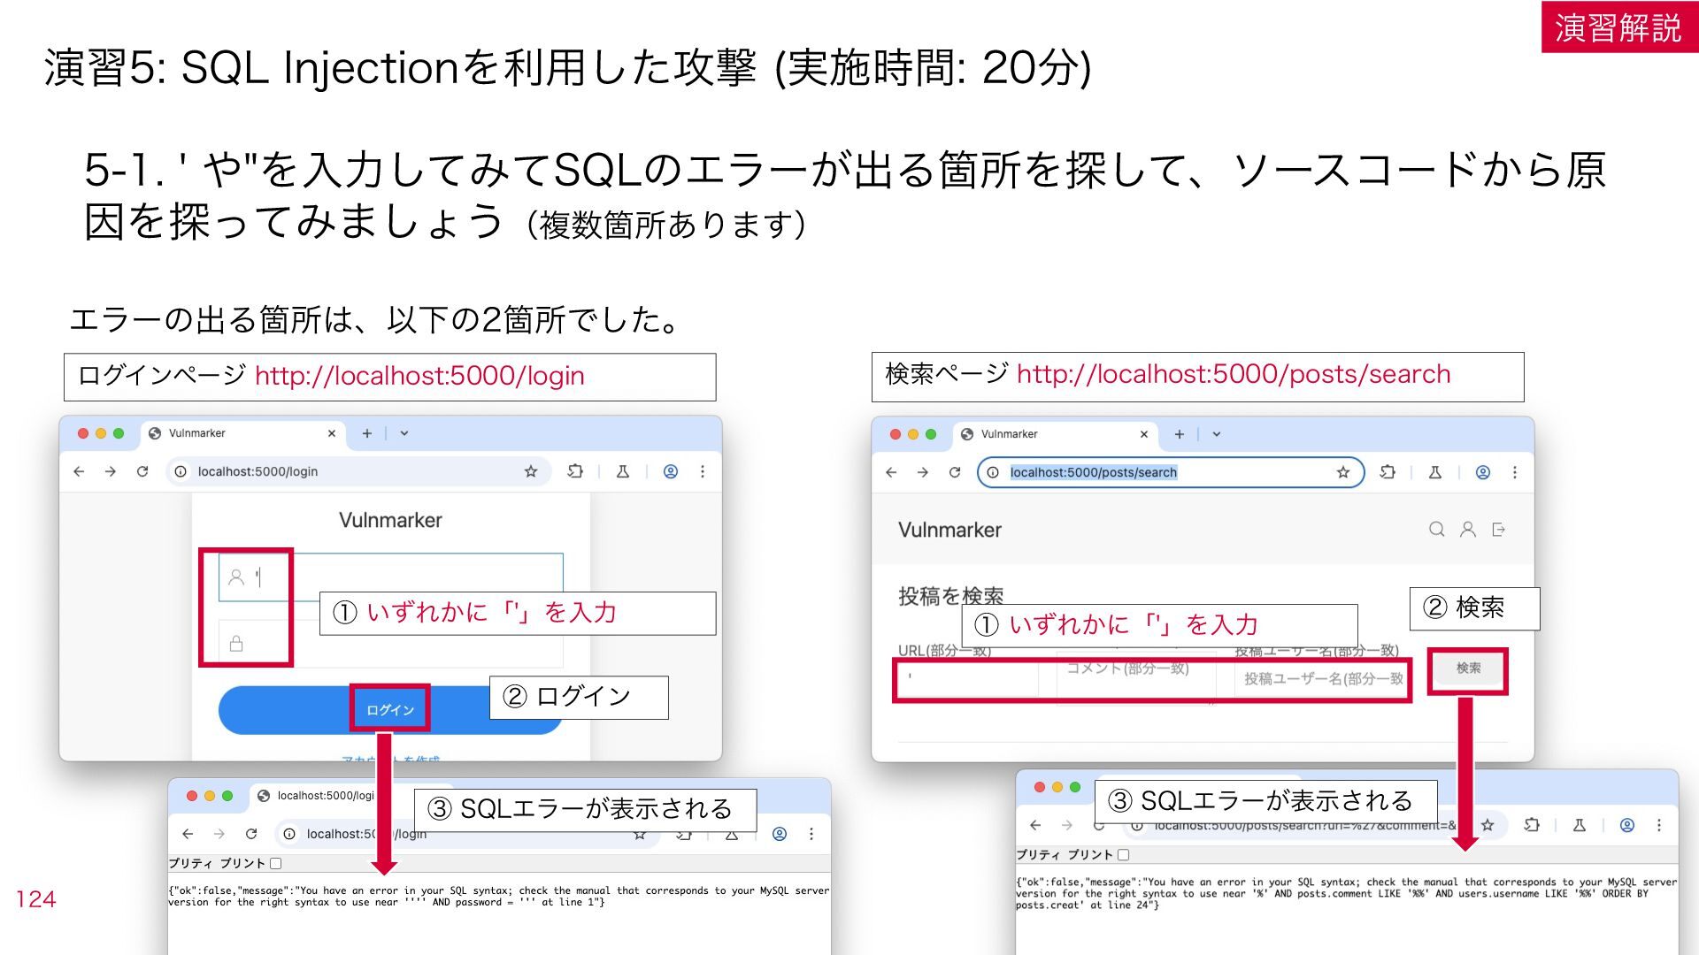Open Chrome profile icon in login browser
1699x955 pixels.
tap(671, 471)
